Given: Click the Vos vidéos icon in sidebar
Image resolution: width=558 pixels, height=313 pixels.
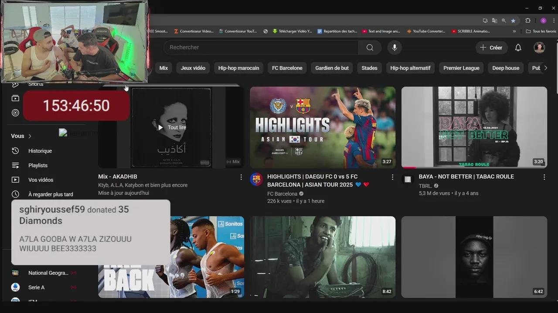Looking at the screenshot, I should pyautogui.click(x=15, y=180).
